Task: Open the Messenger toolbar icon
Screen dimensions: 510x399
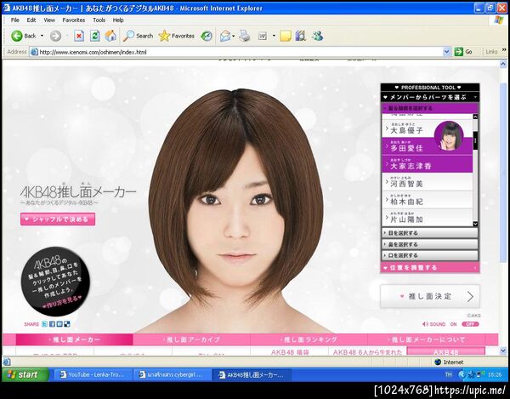Action: (x=317, y=36)
